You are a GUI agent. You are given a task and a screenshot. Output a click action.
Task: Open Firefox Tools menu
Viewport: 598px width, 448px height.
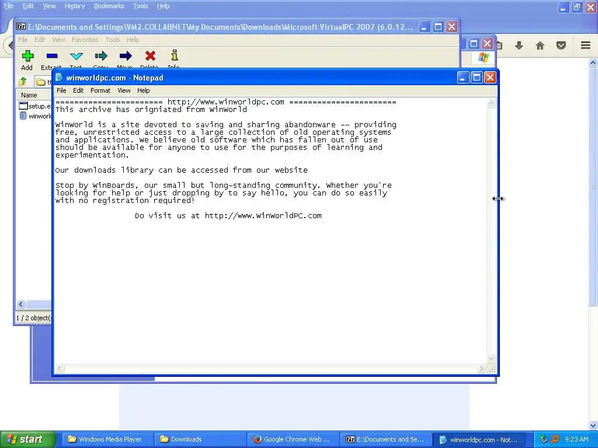tap(140, 6)
